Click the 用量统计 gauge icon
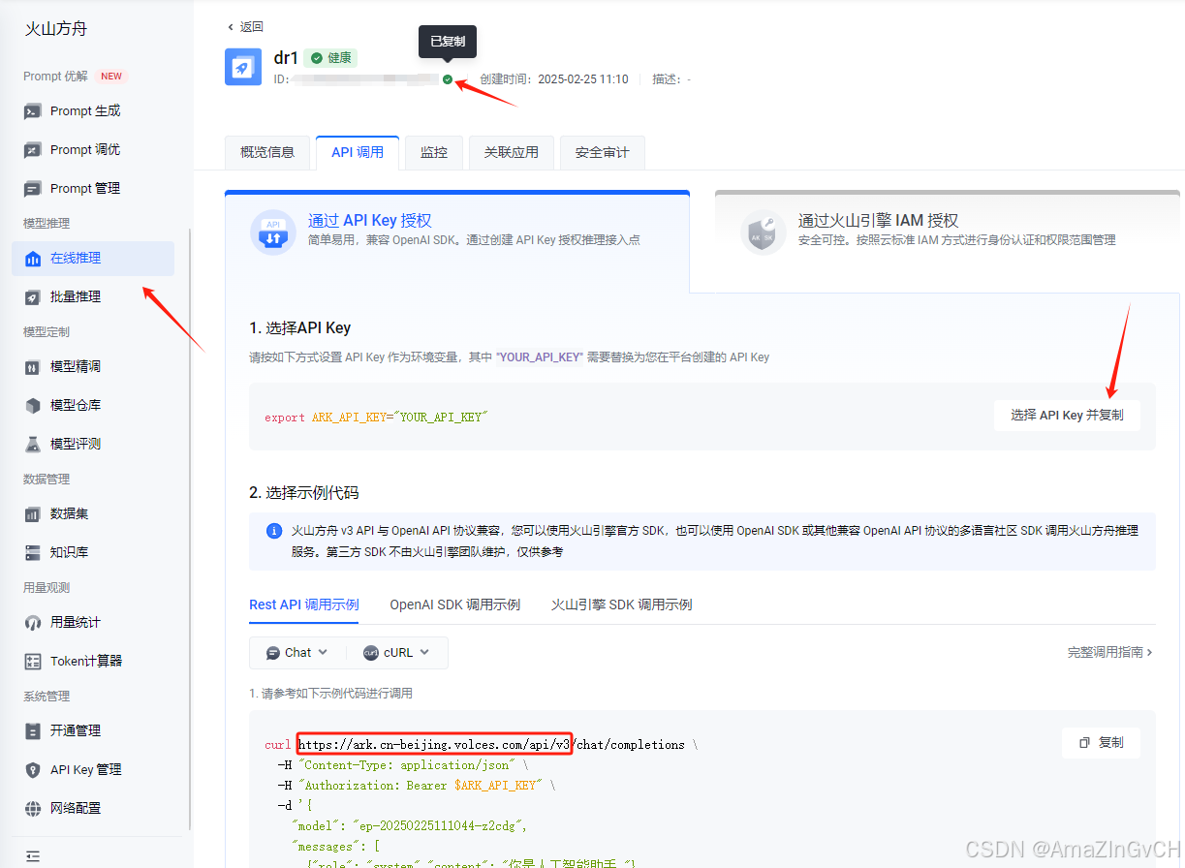The image size is (1185, 868). pyautogui.click(x=33, y=623)
